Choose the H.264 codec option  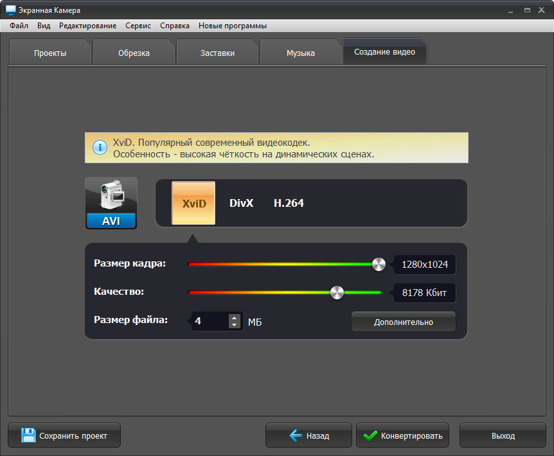tap(289, 203)
